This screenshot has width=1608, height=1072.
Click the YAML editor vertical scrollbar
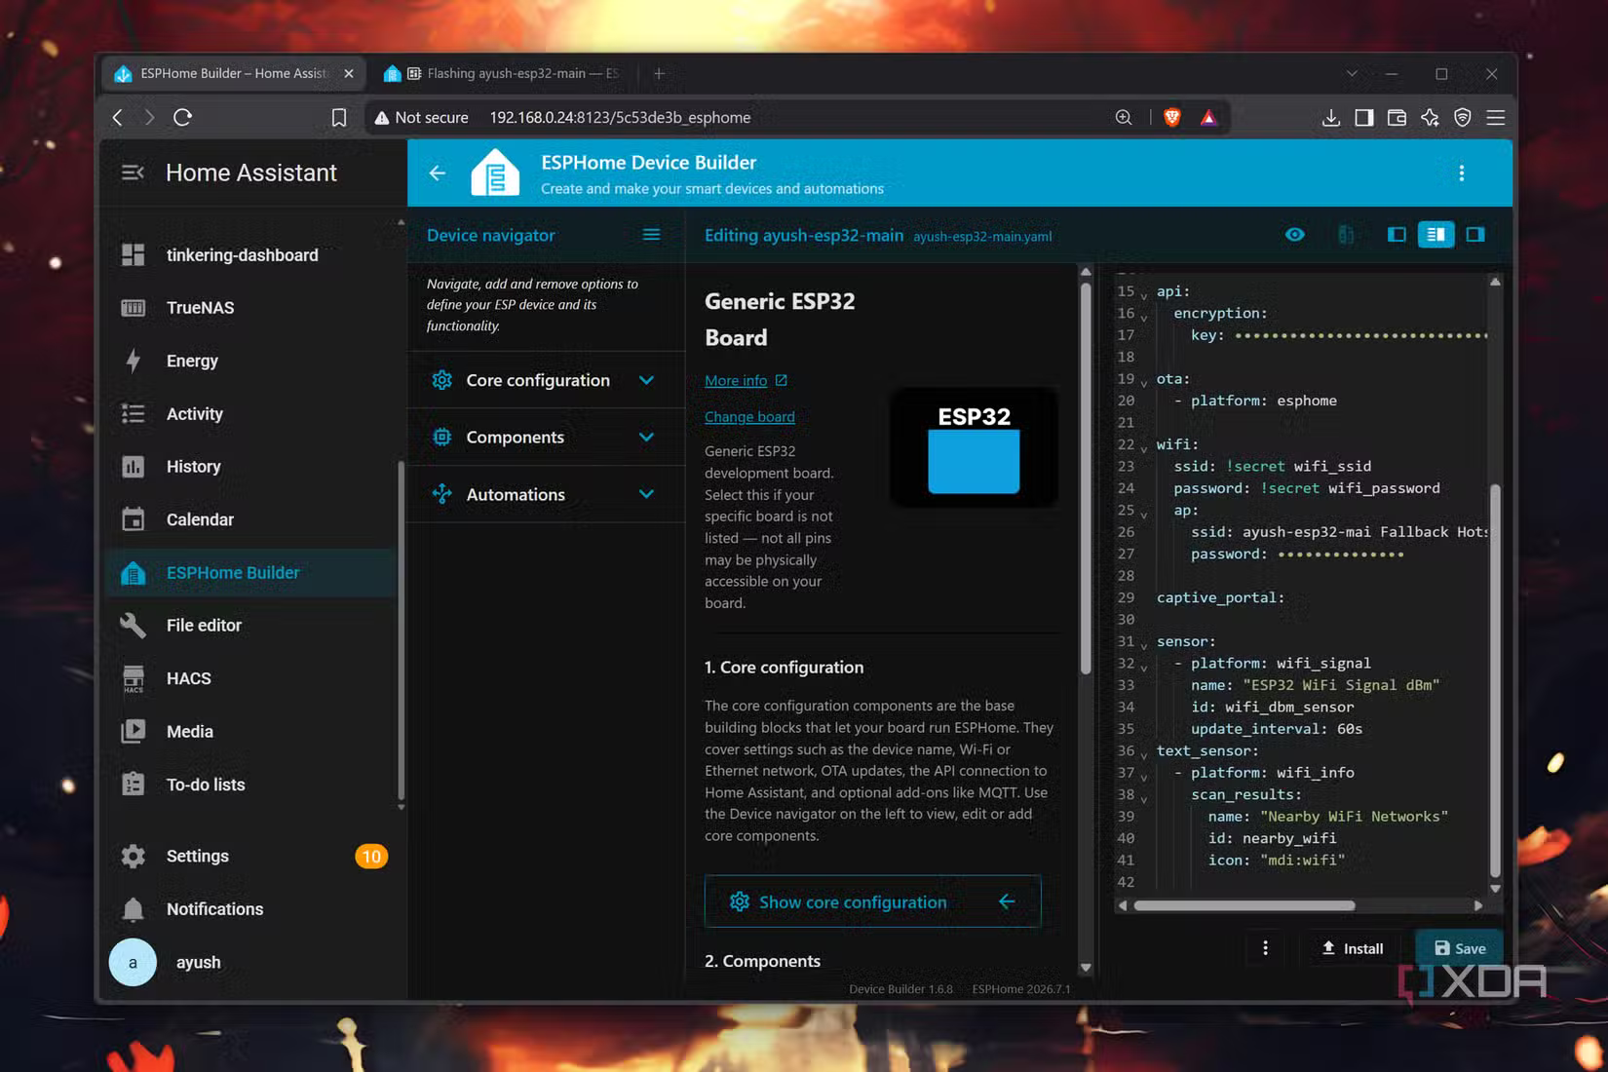pos(1495,680)
